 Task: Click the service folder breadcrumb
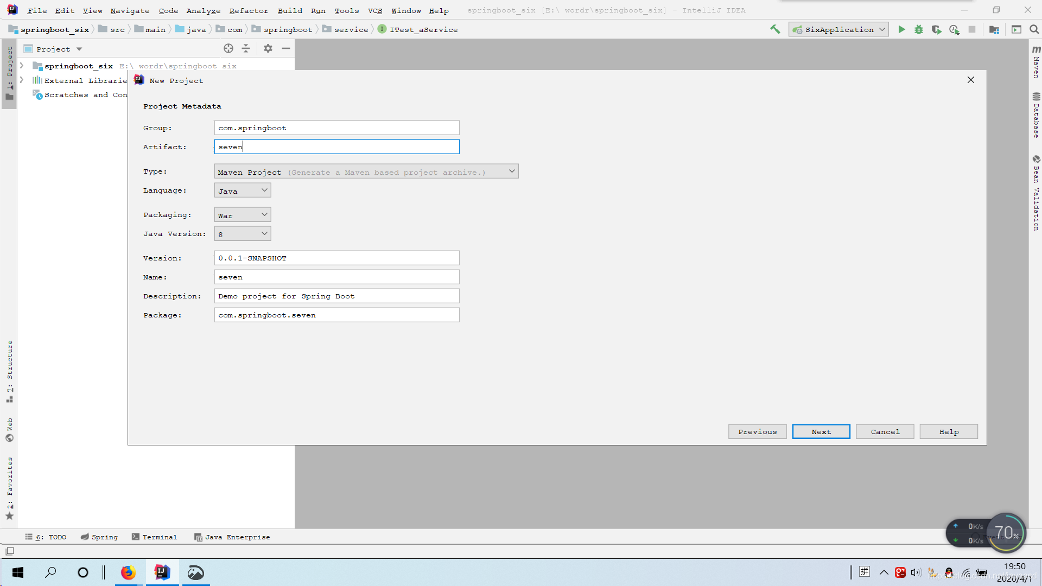point(345,29)
